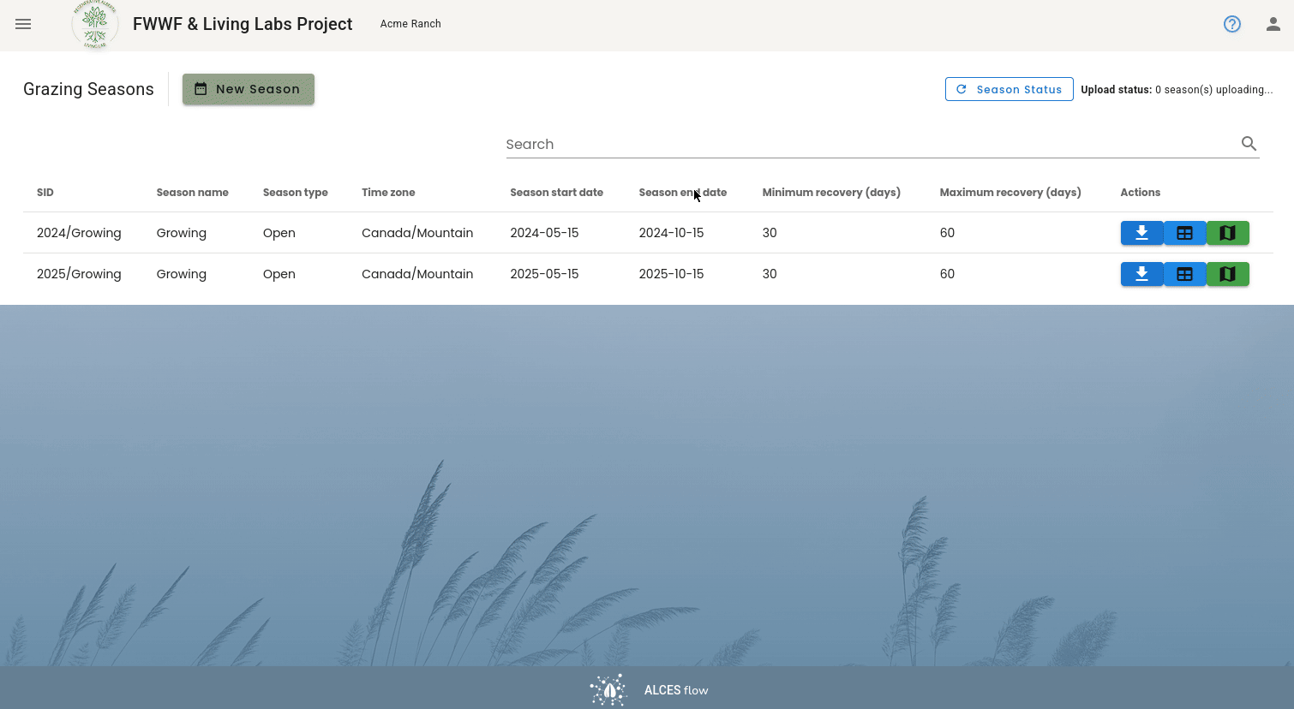Click the Actions column header
The width and height of the screenshot is (1294, 709).
tap(1141, 193)
